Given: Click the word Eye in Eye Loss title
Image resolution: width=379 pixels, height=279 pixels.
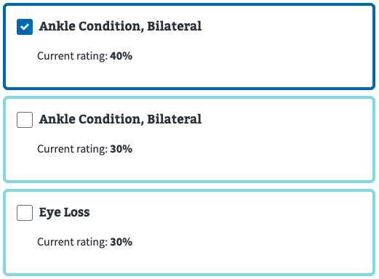Looking at the screenshot, I should (50, 213).
